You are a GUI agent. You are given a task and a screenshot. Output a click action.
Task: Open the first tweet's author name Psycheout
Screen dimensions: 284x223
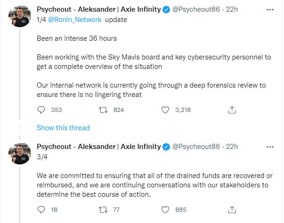tap(99, 9)
